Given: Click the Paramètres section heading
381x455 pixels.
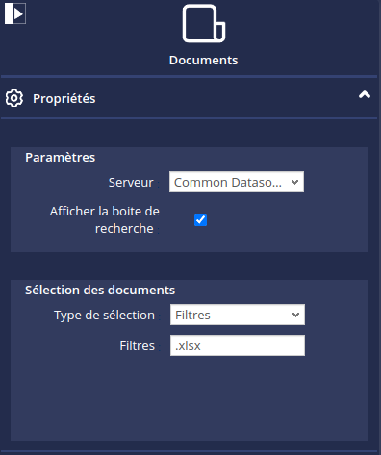Looking at the screenshot, I should pos(61,158).
